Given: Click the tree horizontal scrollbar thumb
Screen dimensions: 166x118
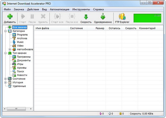Looking at the screenshot, I should pos(16,109).
